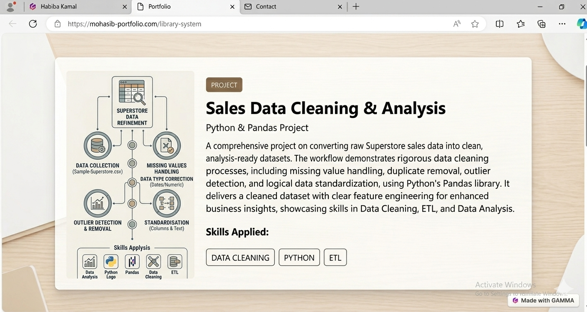Click the Data Analysis chart icon
Screen dimensions: 587x312
click(x=90, y=262)
